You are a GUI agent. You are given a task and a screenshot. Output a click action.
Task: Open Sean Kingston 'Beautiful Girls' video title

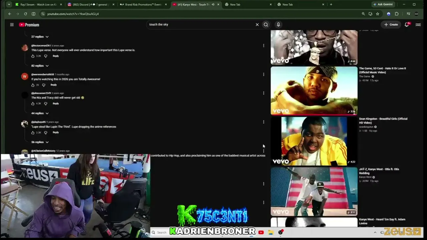click(x=383, y=121)
